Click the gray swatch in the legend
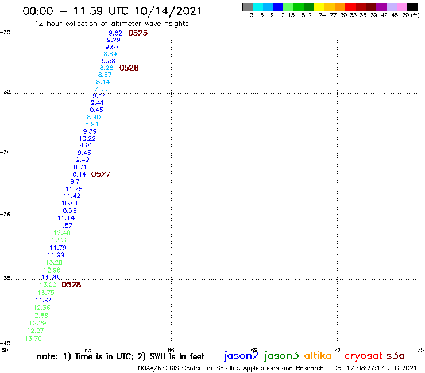The image size is (425, 373). coord(248,7)
